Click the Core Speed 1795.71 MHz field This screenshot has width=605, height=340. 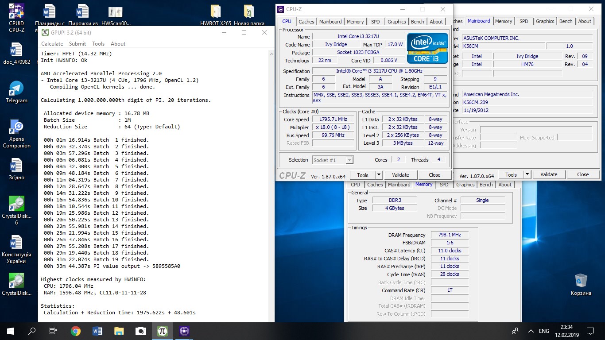click(333, 120)
